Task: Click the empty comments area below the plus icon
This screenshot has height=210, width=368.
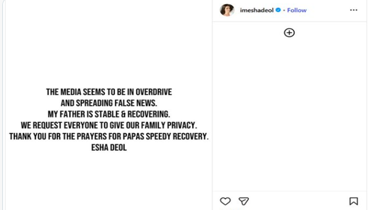Action: click(289, 115)
